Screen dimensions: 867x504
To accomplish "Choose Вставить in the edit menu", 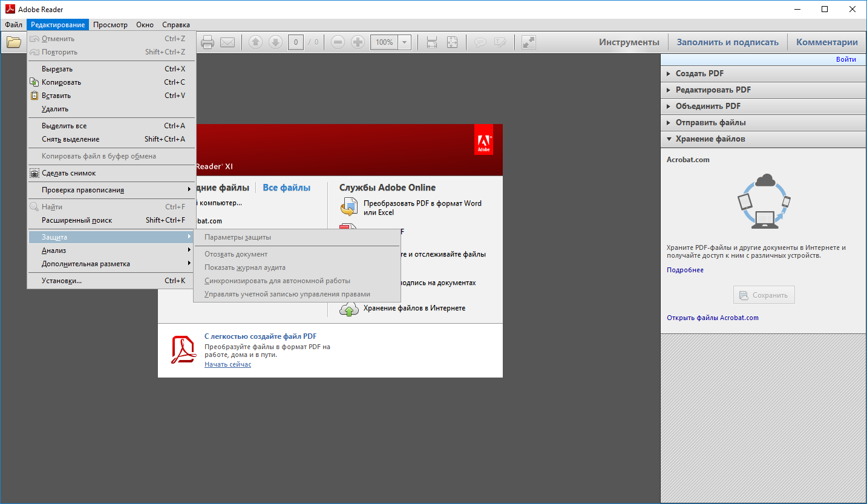I will pyautogui.click(x=111, y=96).
